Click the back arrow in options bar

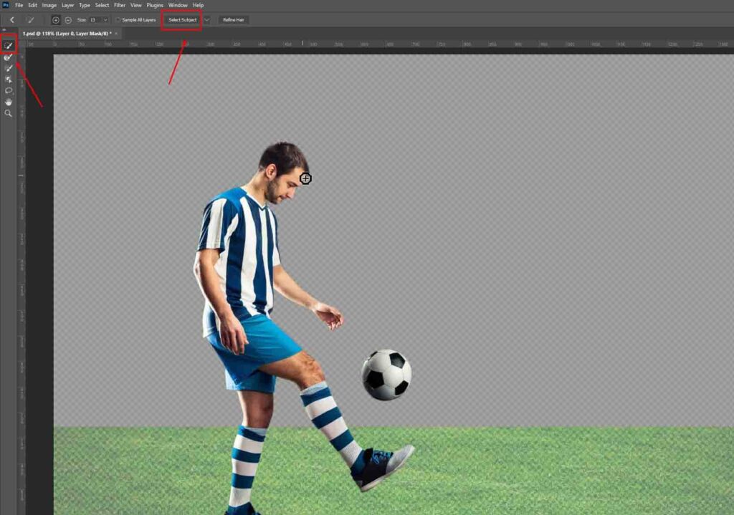click(x=11, y=20)
